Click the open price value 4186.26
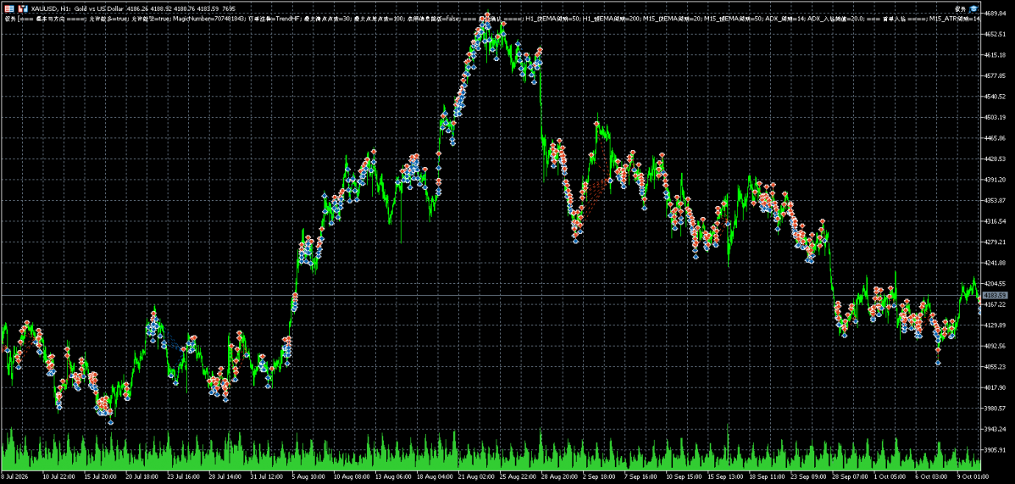Image resolution: width=1015 pixels, height=484 pixels. coord(139,8)
